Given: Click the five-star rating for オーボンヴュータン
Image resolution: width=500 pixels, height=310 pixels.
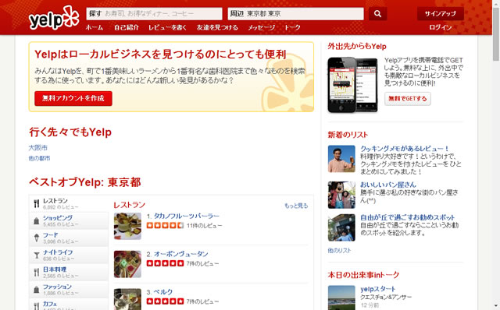Looking at the screenshot, I should (165, 263).
